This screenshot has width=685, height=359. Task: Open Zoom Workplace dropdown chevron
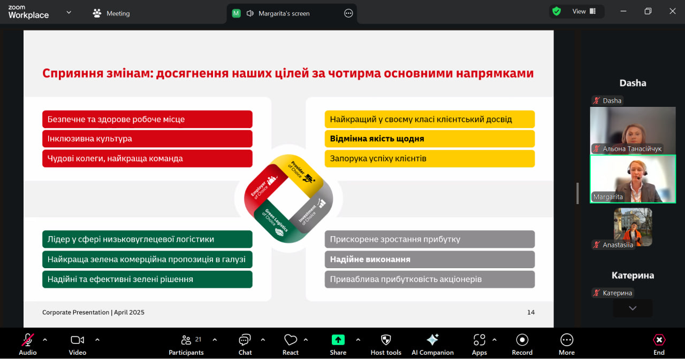(x=68, y=12)
